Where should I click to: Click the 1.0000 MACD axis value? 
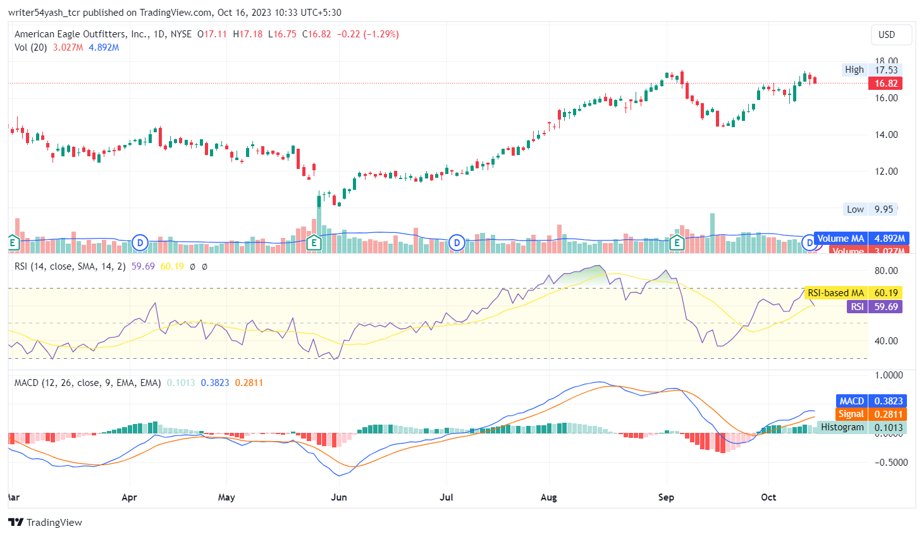click(889, 375)
